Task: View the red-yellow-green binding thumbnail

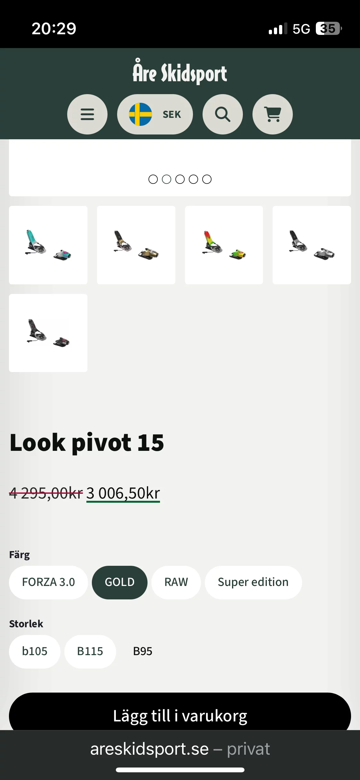Action: pyautogui.click(x=224, y=245)
